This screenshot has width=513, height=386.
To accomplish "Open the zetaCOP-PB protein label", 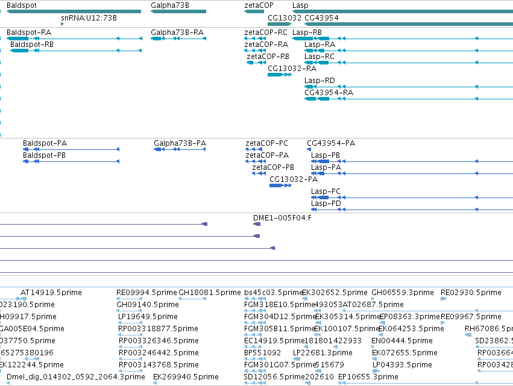I will [273, 167].
